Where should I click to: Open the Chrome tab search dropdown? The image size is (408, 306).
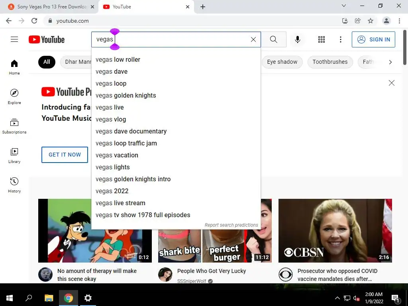343,6
